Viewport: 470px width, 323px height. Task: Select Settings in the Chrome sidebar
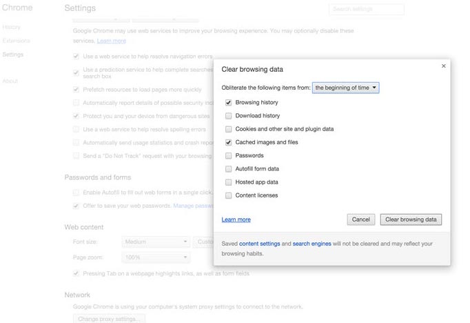pos(13,55)
